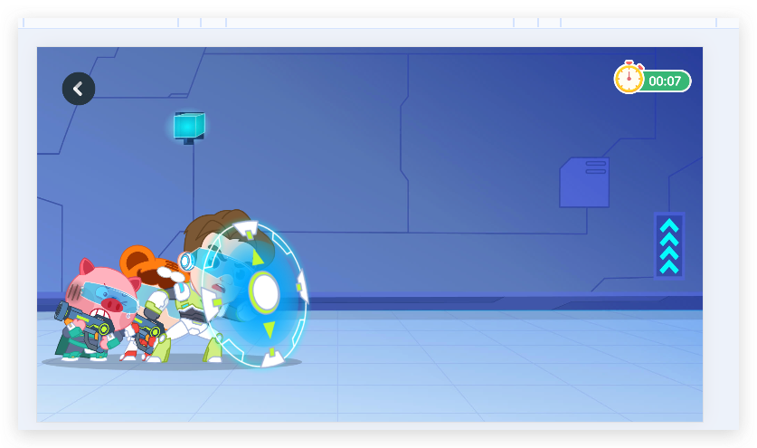Screen dimensions: 757x448
Task: Click the 00:07 timer readout
Action: tap(665, 81)
